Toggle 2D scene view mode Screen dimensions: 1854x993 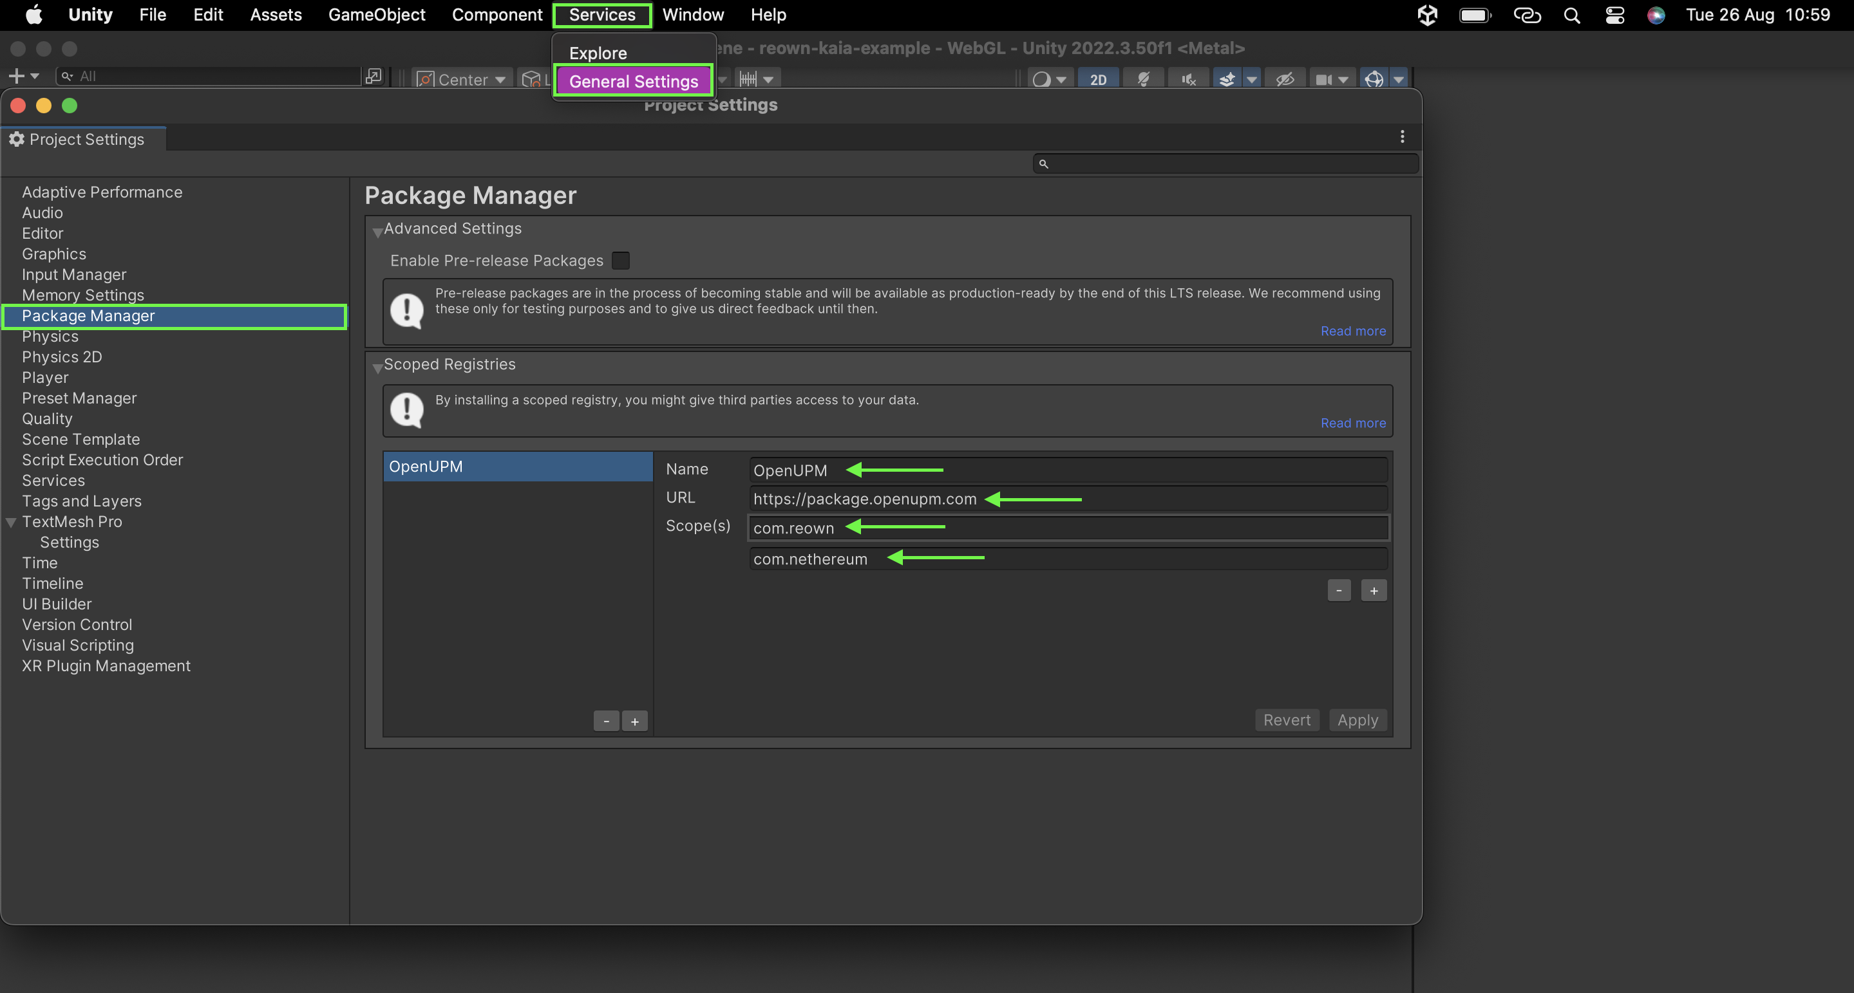coord(1097,79)
